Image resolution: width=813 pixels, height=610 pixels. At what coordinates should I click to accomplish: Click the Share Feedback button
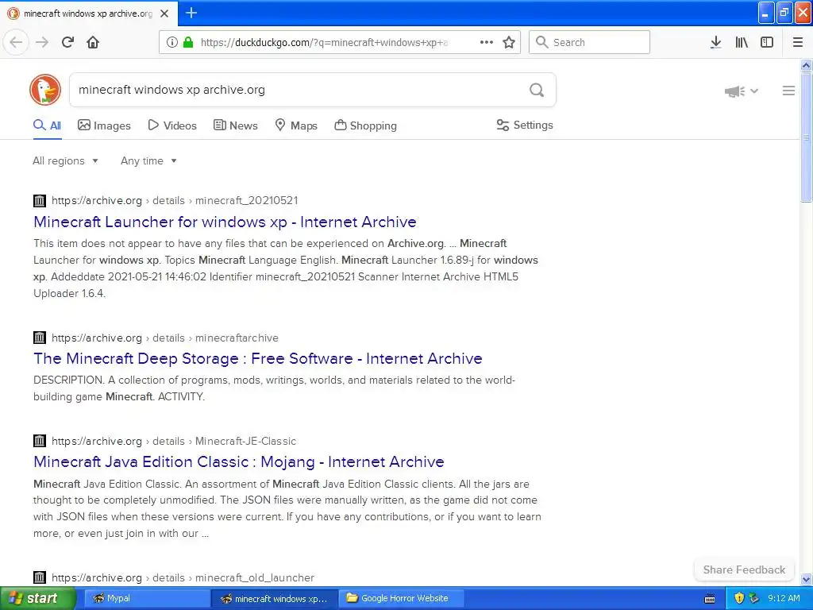(x=744, y=569)
